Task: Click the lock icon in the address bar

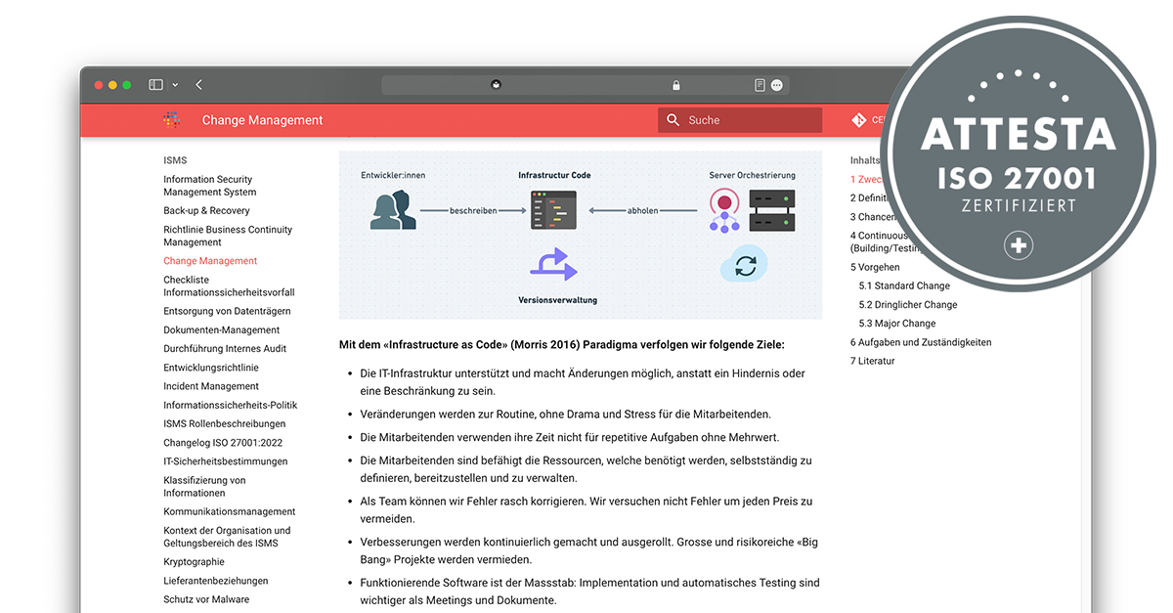Action: pos(675,85)
